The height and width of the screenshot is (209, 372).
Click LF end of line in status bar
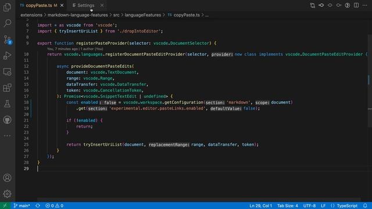[323, 206]
